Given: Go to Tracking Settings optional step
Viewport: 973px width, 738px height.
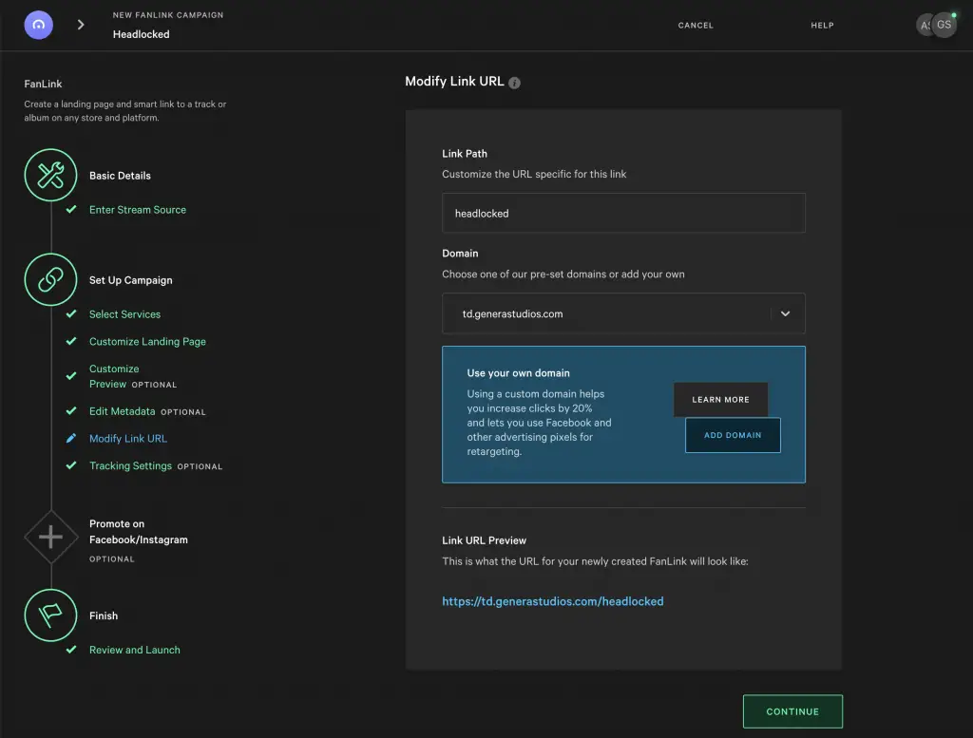Looking at the screenshot, I should click(x=156, y=465).
